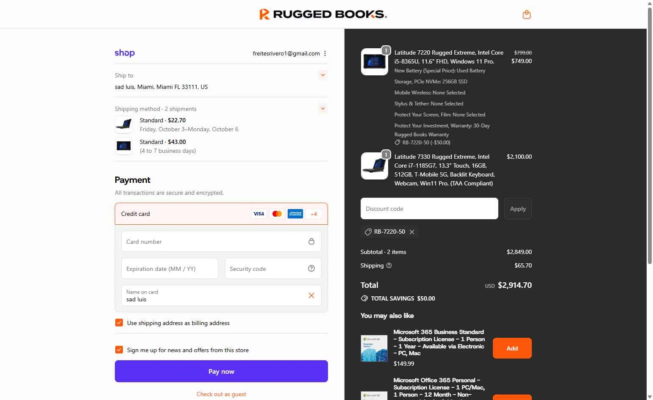Toggle Use shipping address as billing address
The image size is (653, 400).
(119, 323)
